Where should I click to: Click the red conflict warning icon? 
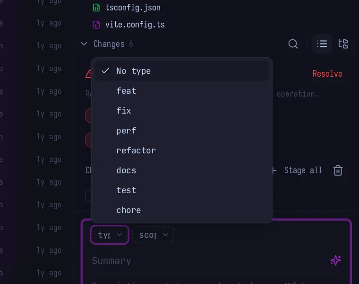point(89,74)
